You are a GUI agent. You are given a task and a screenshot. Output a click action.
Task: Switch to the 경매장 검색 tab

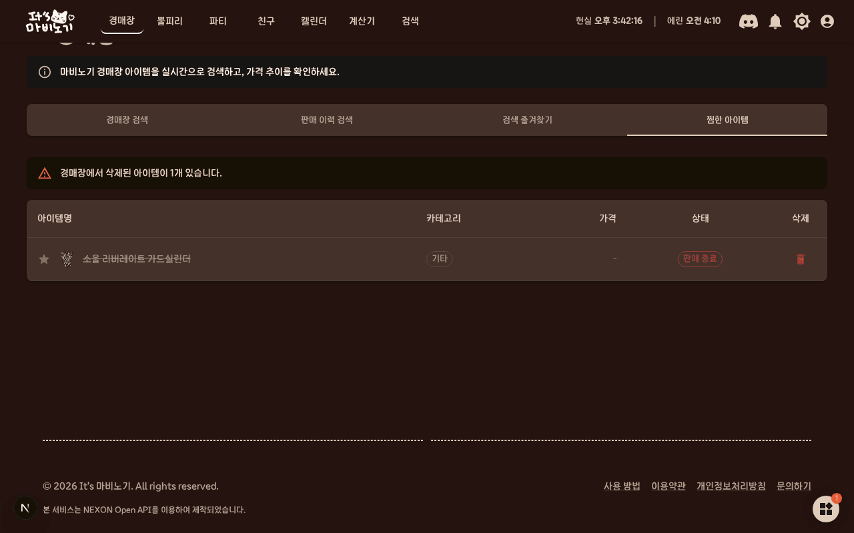(127, 120)
